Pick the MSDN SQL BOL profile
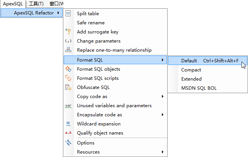This screenshot has height=157, width=248. coord(199,88)
